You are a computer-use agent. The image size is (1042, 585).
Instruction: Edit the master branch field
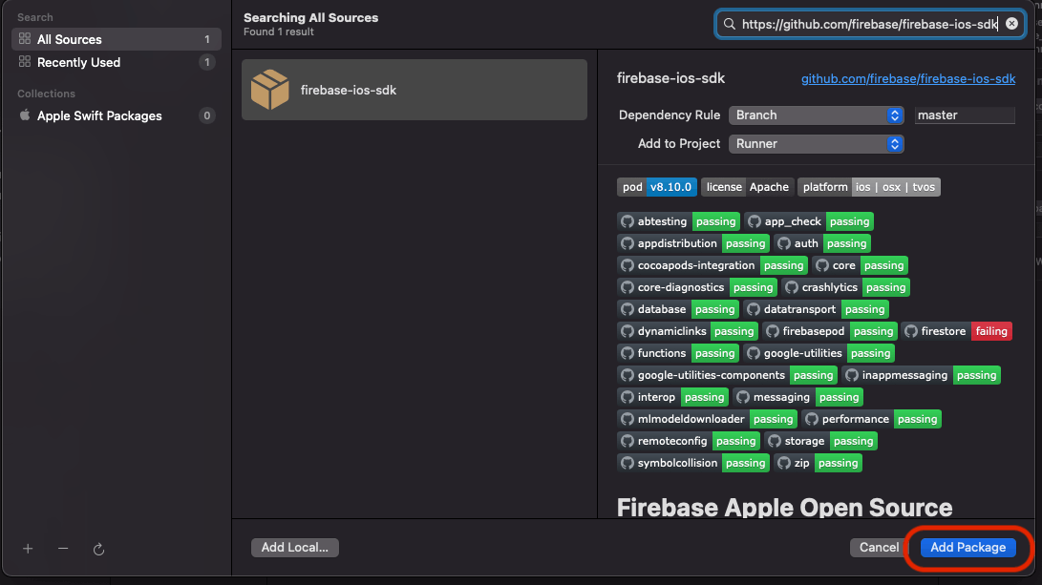[x=965, y=115]
